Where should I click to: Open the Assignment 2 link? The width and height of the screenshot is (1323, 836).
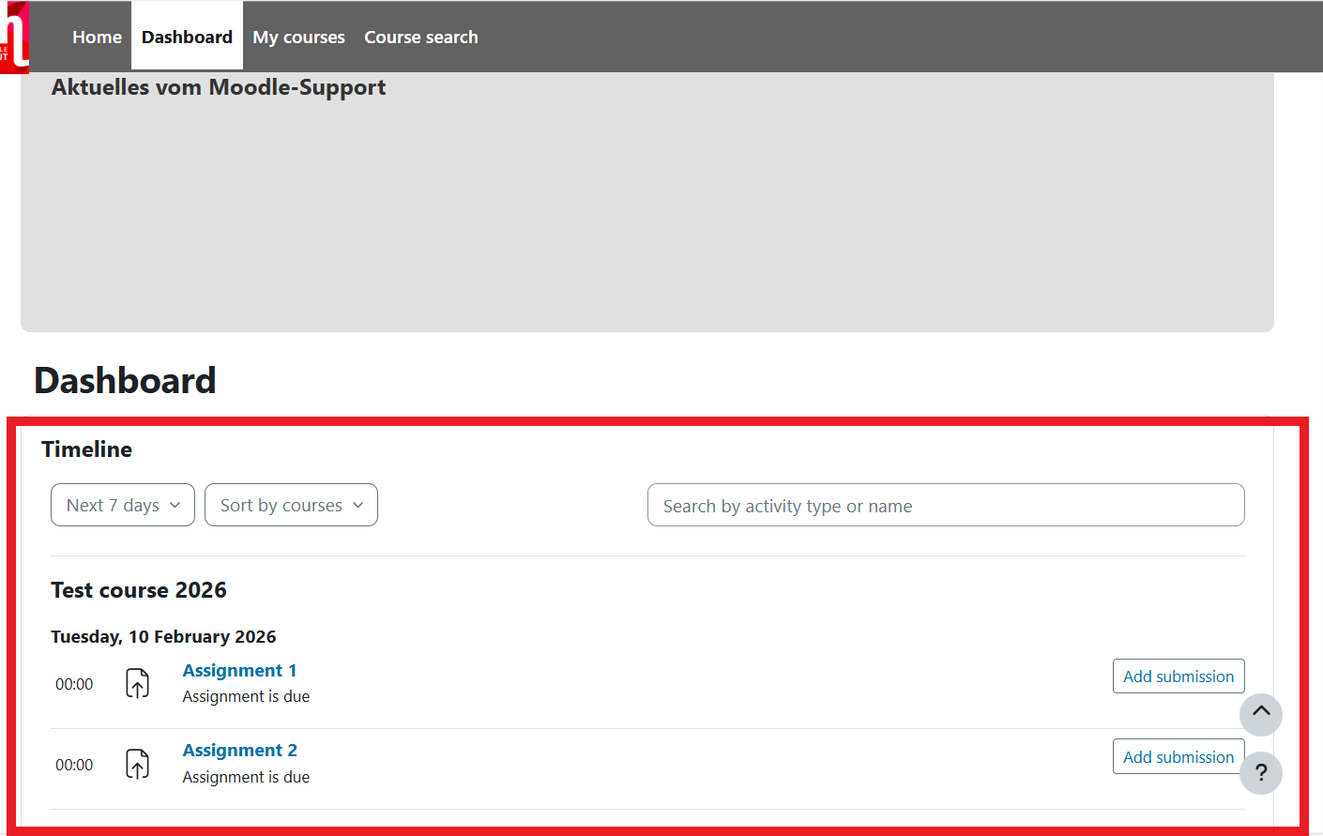coord(239,751)
